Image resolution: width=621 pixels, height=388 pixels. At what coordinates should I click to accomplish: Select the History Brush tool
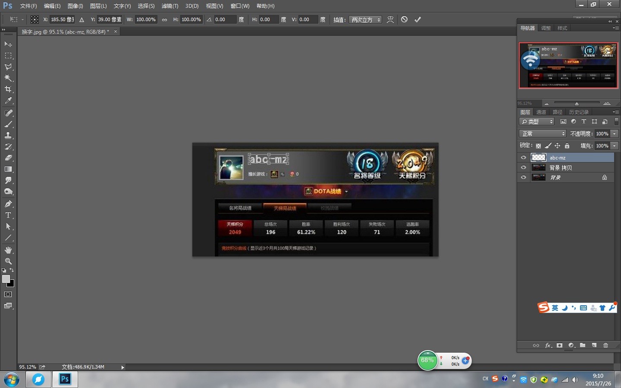(8, 147)
